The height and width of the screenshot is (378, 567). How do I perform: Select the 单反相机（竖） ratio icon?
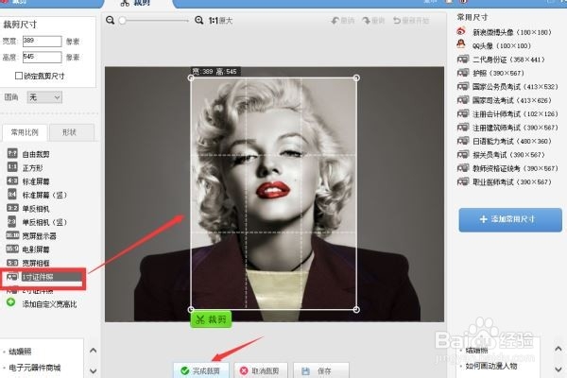(12, 221)
